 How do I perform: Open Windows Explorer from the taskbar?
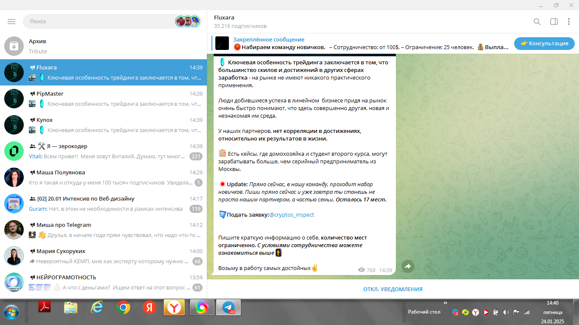(71, 307)
